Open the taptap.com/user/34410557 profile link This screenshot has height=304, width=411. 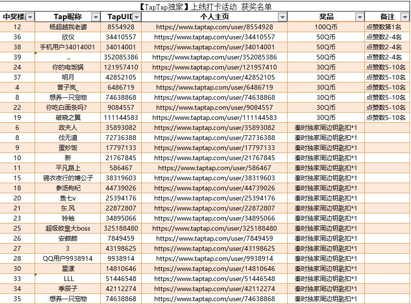(x=215, y=37)
